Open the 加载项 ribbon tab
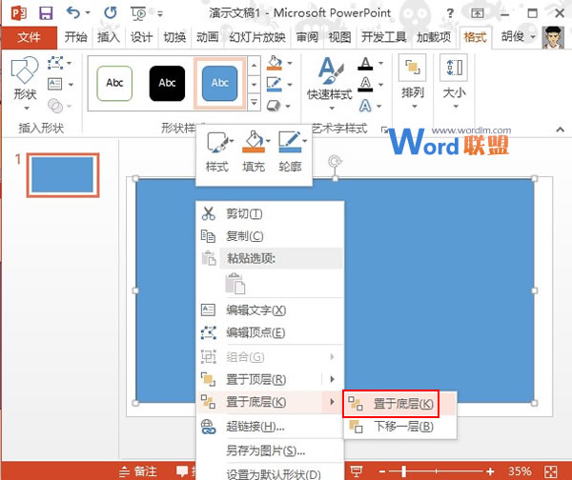The width and height of the screenshot is (572, 480). [x=434, y=37]
